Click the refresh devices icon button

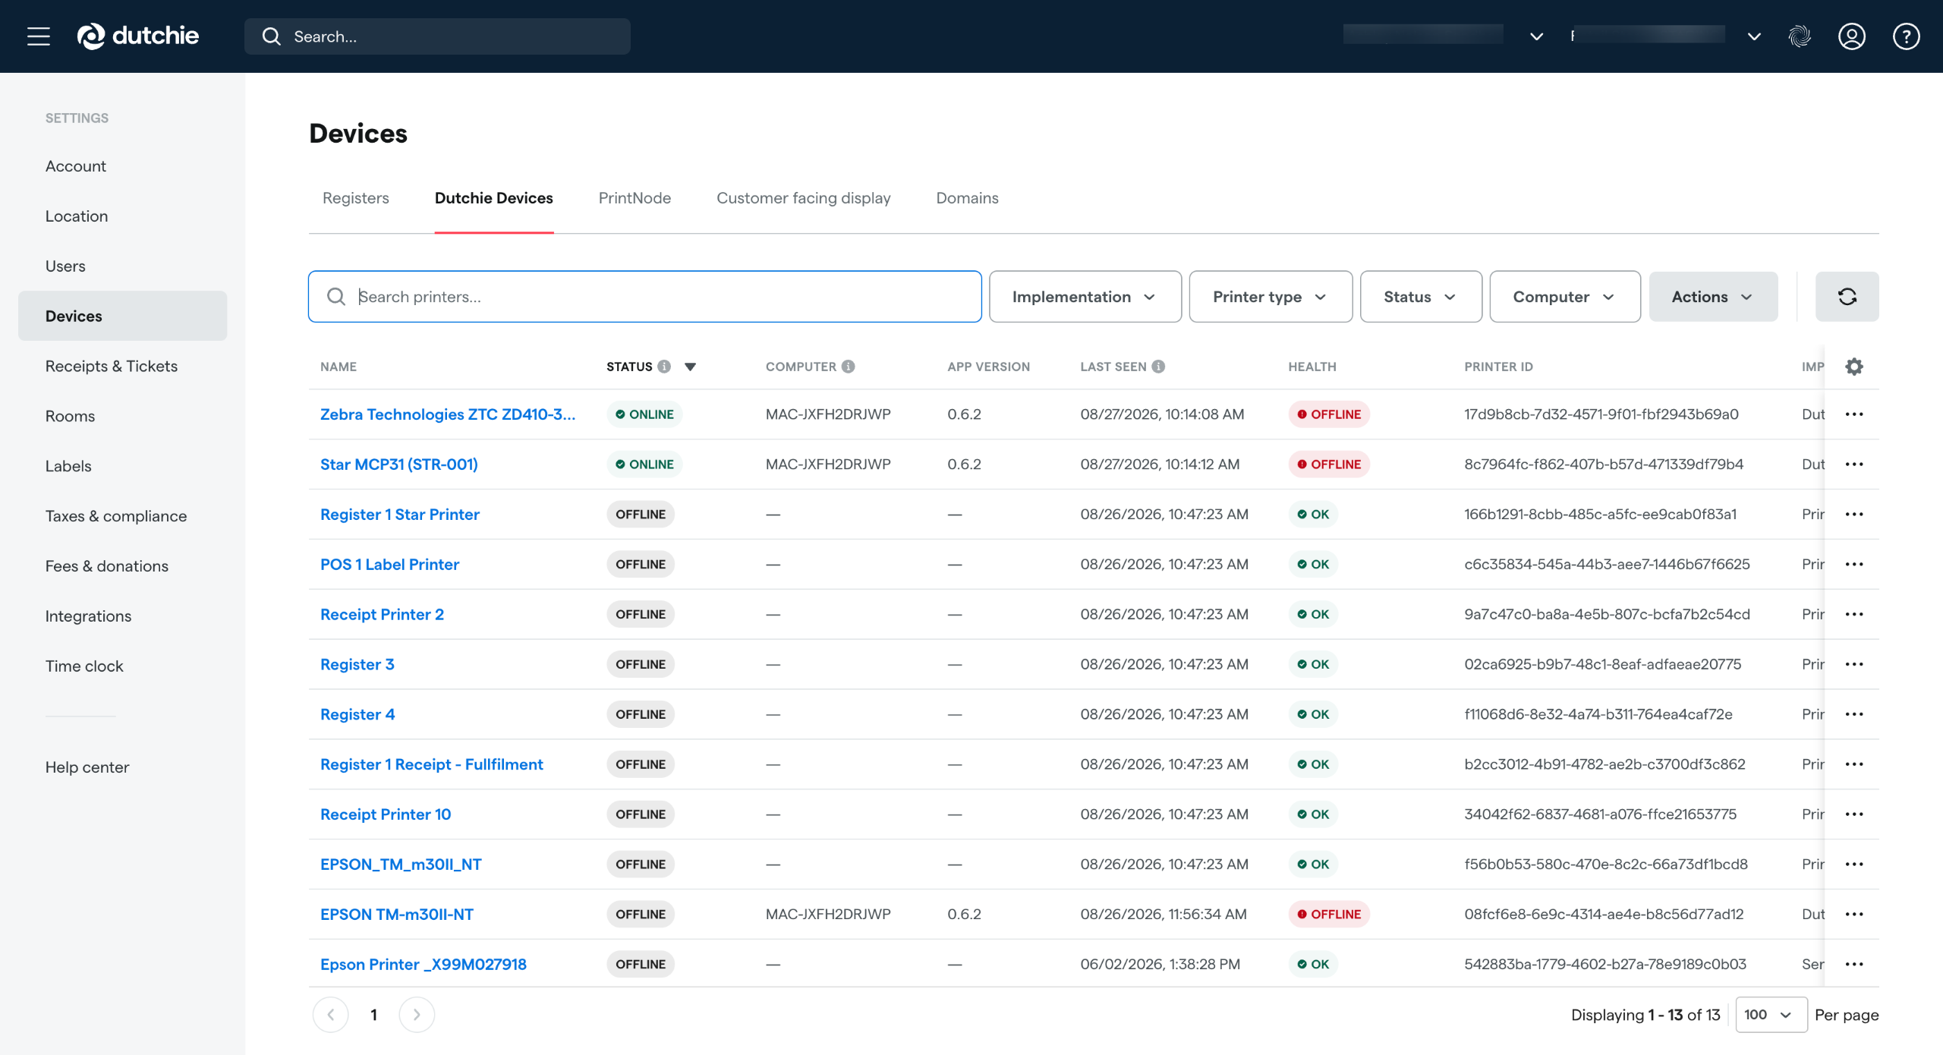[1847, 297]
